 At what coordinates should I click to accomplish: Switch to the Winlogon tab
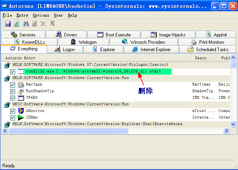tap(83, 42)
